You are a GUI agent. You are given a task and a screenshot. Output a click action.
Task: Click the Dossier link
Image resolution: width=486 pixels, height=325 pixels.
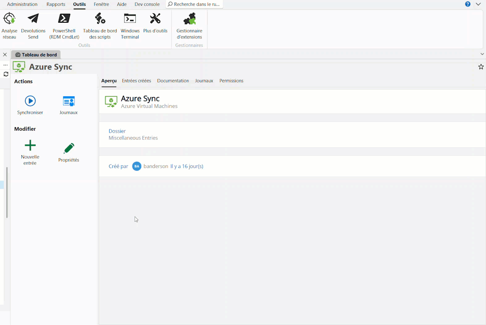117,131
